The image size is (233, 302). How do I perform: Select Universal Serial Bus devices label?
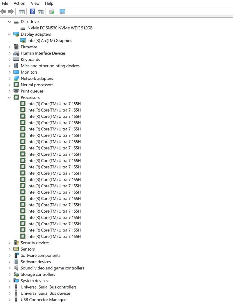[x=45, y=293]
